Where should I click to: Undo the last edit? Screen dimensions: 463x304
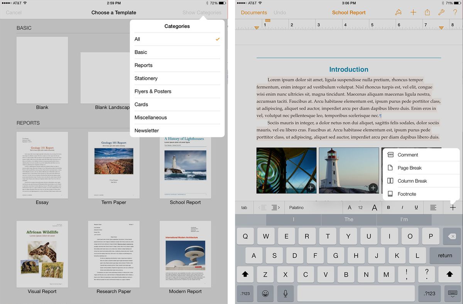click(280, 12)
